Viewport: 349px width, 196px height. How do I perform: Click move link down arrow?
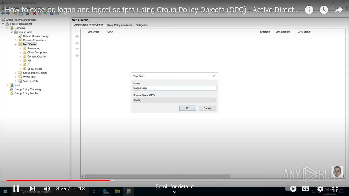(x=77, y=49)
